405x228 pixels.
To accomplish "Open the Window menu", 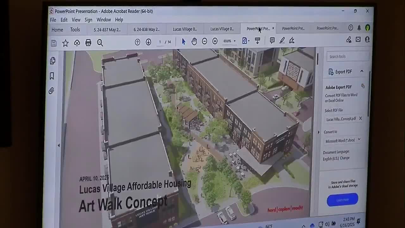I will (x=103, y=20).
